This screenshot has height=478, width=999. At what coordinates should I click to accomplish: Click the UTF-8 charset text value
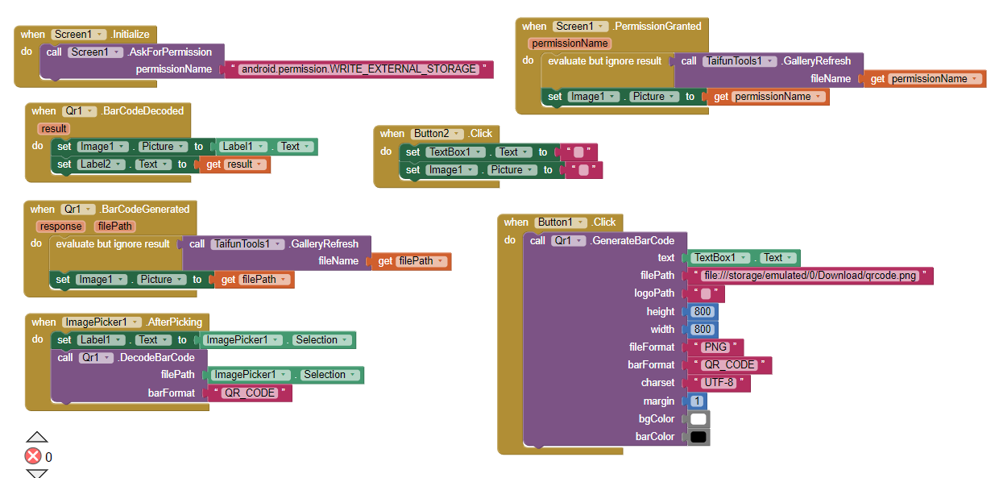(x=719, y=383)
